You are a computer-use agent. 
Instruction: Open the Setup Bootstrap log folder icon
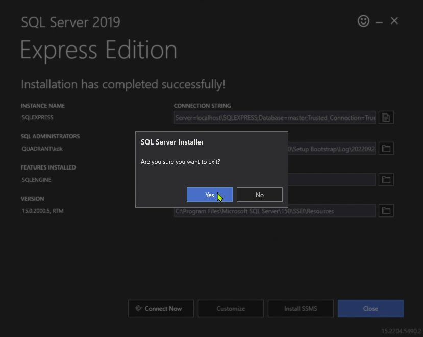click(386, 148)
